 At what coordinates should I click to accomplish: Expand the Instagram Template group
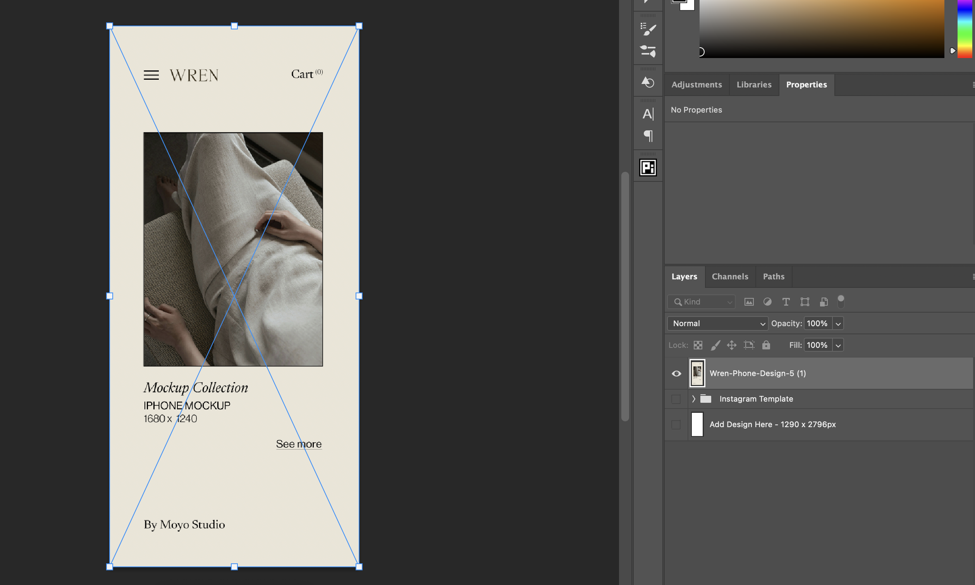tap(693, 399)
